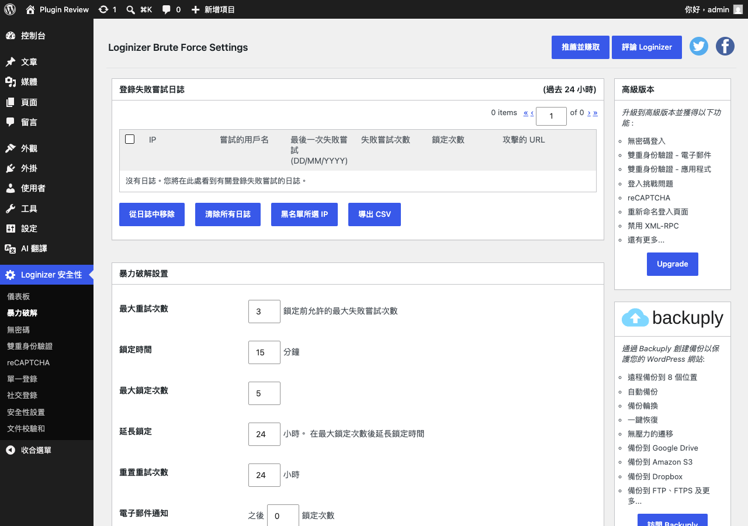This screenshot has height=526, width=748.
Task: Go to first page with « link
Action: click(x=526, y=113)
